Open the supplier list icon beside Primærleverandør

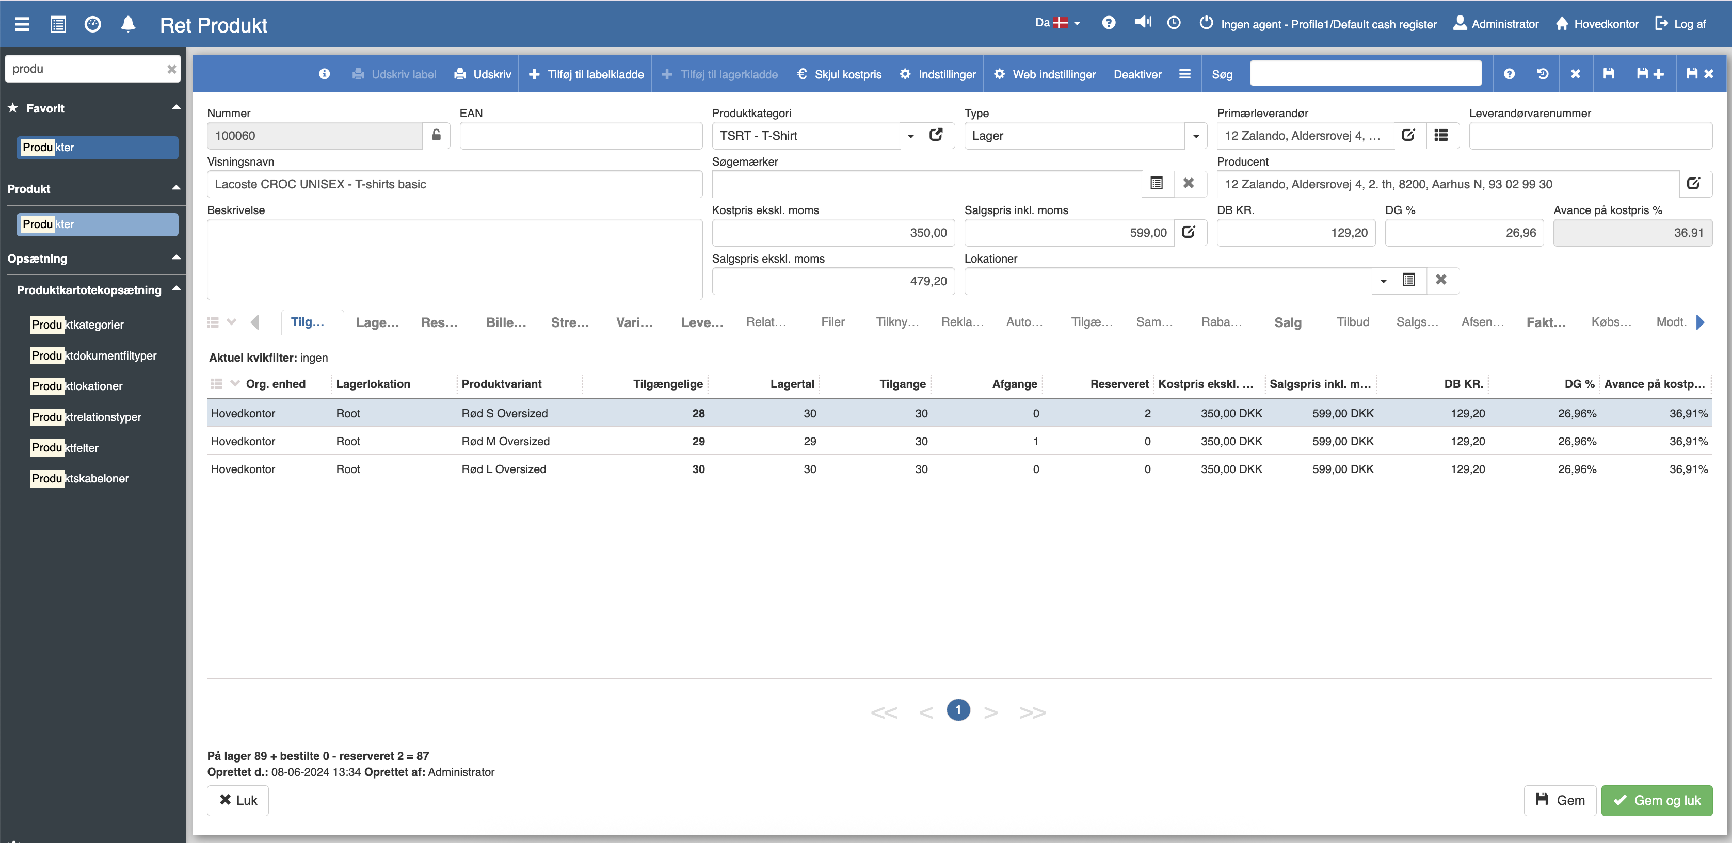1441,135
